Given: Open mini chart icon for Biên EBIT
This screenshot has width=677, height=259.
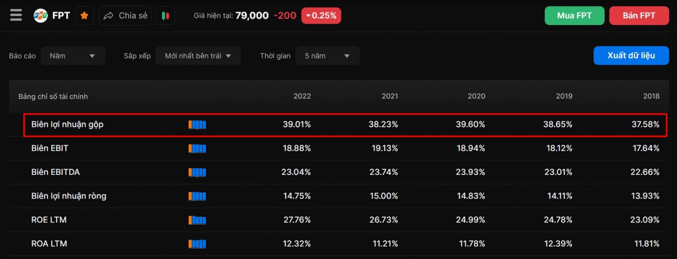Looking at the screenshot, I should (197, 148).
